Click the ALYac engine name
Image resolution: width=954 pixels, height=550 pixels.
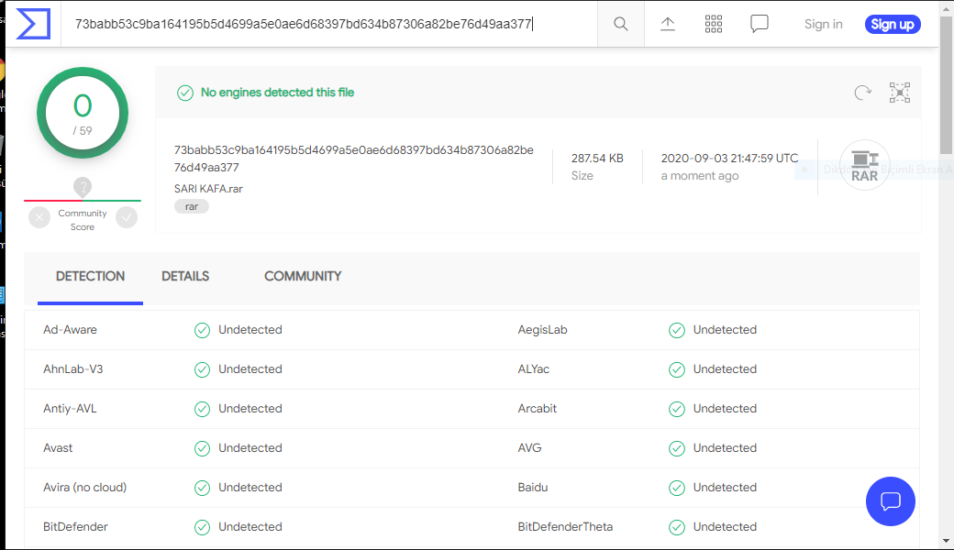[534, 368]
